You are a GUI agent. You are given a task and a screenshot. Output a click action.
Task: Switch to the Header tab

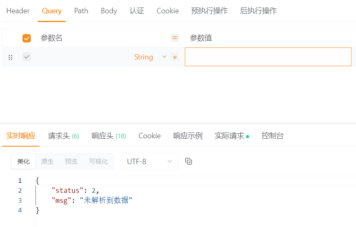[18, 11]
